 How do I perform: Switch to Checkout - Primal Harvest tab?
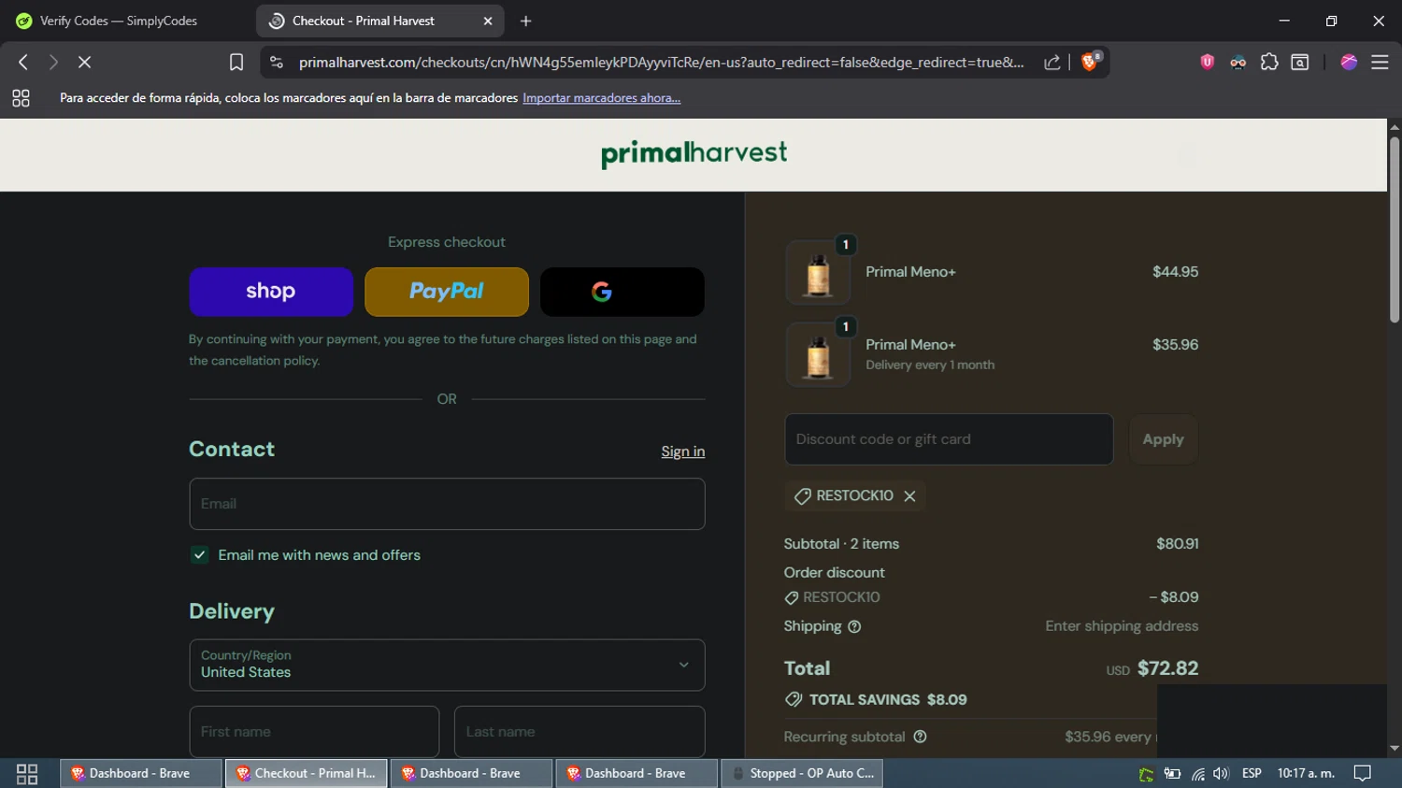coord(379,21)
